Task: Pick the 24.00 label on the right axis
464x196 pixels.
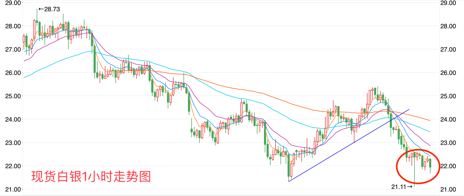Action: (x=448, y=119)
